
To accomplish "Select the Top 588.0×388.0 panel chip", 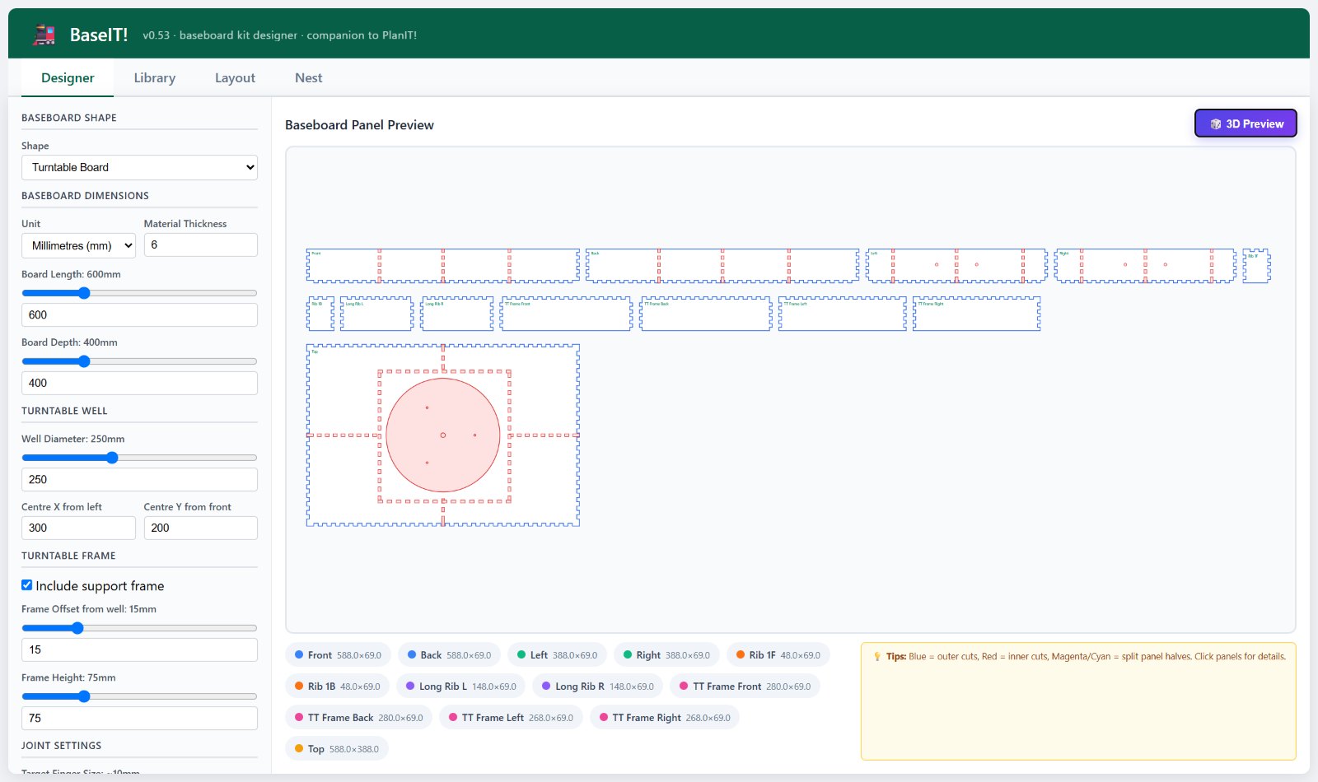I will point(337,749).
